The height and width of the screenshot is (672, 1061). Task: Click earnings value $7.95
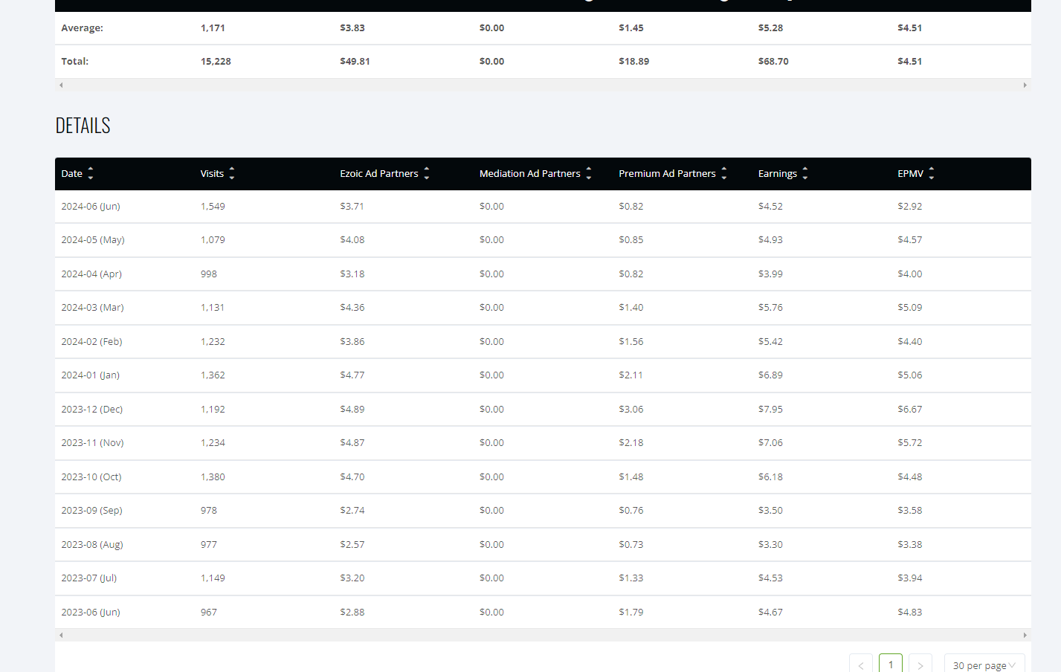pyautogui.click(x=770, y=410)
